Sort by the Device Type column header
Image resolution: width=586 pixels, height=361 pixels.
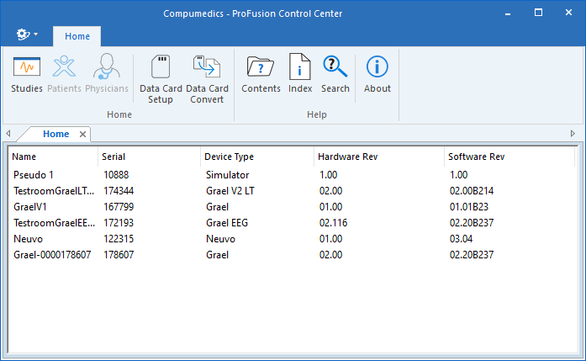pos(257,157)
